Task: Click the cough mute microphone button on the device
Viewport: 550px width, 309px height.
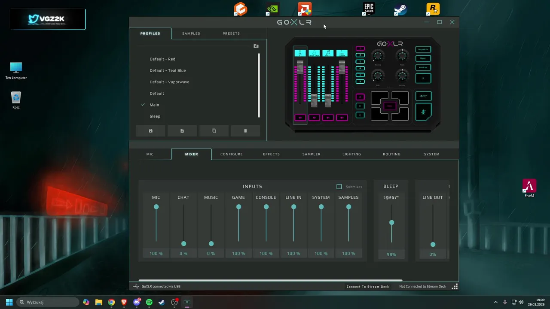Action: tap(423, 112)
